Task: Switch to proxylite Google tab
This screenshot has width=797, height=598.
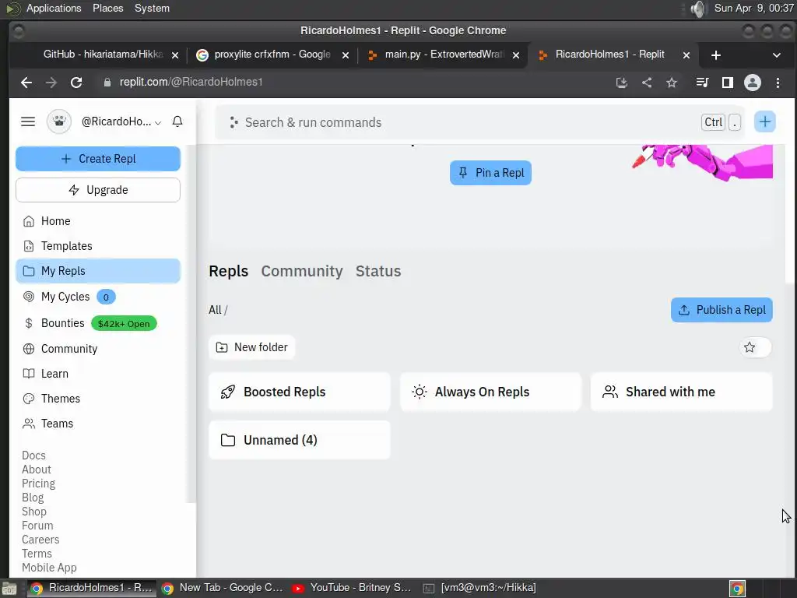Action: pyautogui.click(x=272, y=55)
